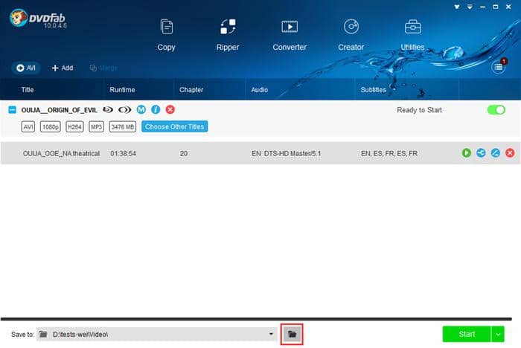Click the chapter count 20
The height and width of the screenshot is (348, 521).
184,153
